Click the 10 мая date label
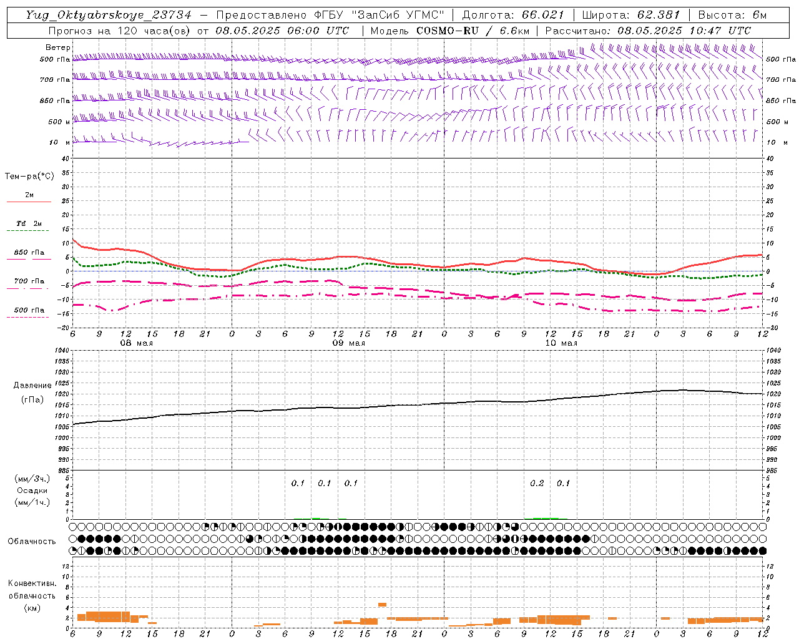 [561, 343]
